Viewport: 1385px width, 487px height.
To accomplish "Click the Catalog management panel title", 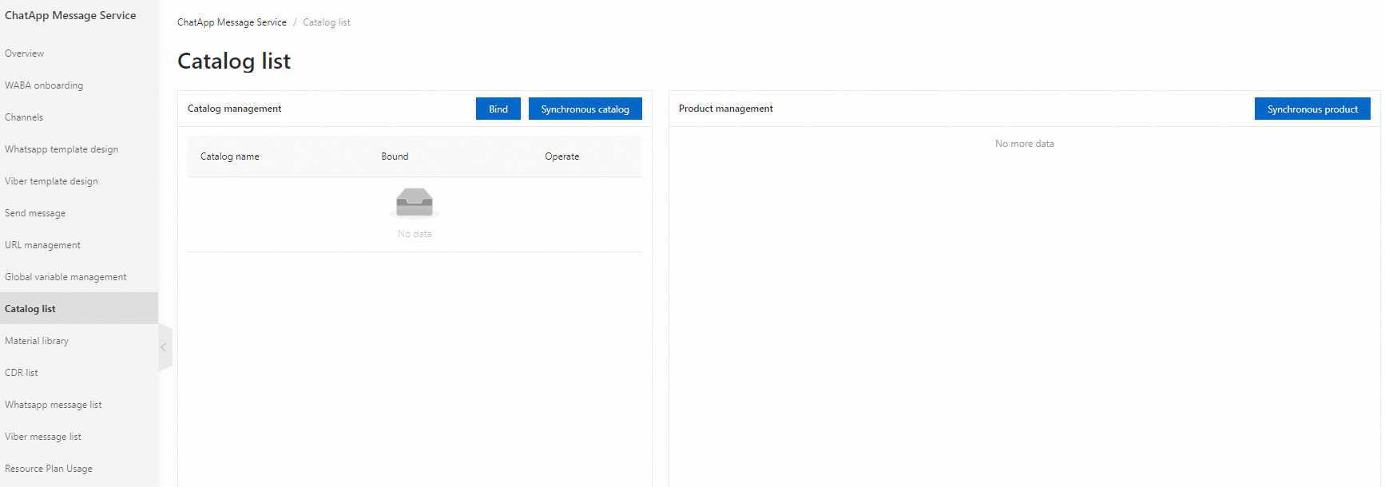I will point(235,109).
